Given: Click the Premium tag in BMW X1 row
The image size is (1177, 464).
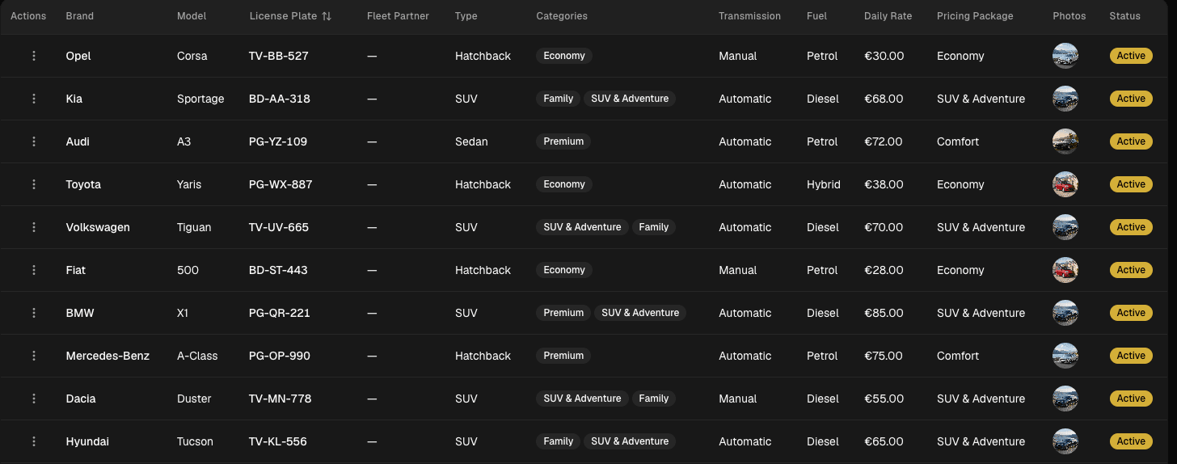Looking at the screenshot, I should pyautogui.click(x=563, y=313).
